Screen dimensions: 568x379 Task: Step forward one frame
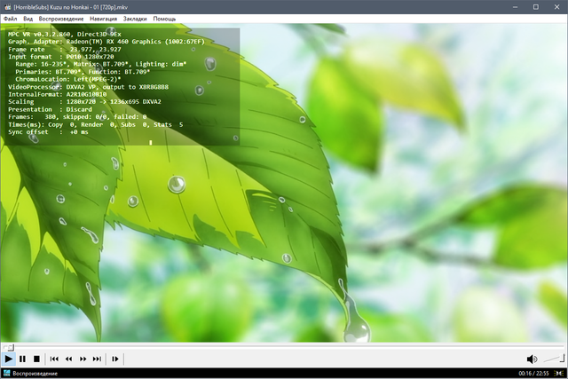114,359
